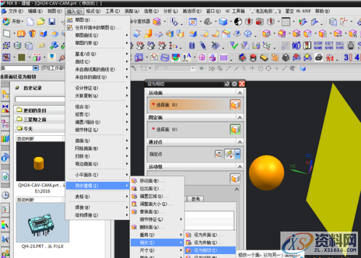This screenshot has width=361, height=258.
Task: Collapse the 运动面 section
Action: (x=241, y=93)
